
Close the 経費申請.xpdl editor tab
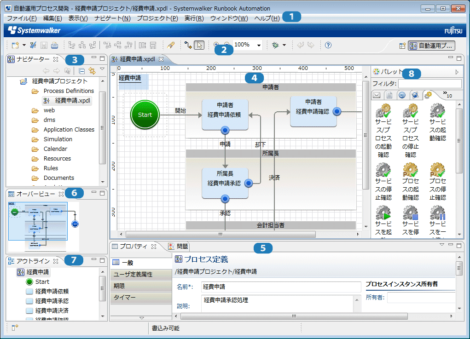coord(161,59)
